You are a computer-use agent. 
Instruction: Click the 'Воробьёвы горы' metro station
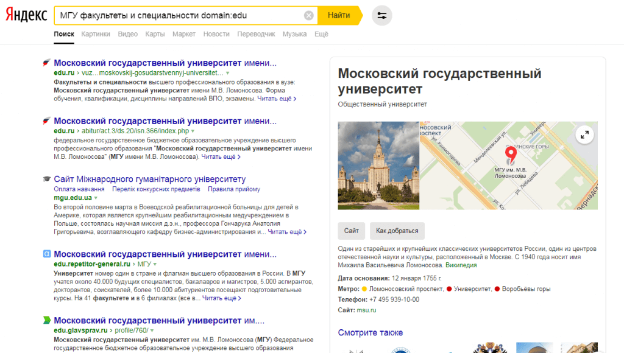526,289
